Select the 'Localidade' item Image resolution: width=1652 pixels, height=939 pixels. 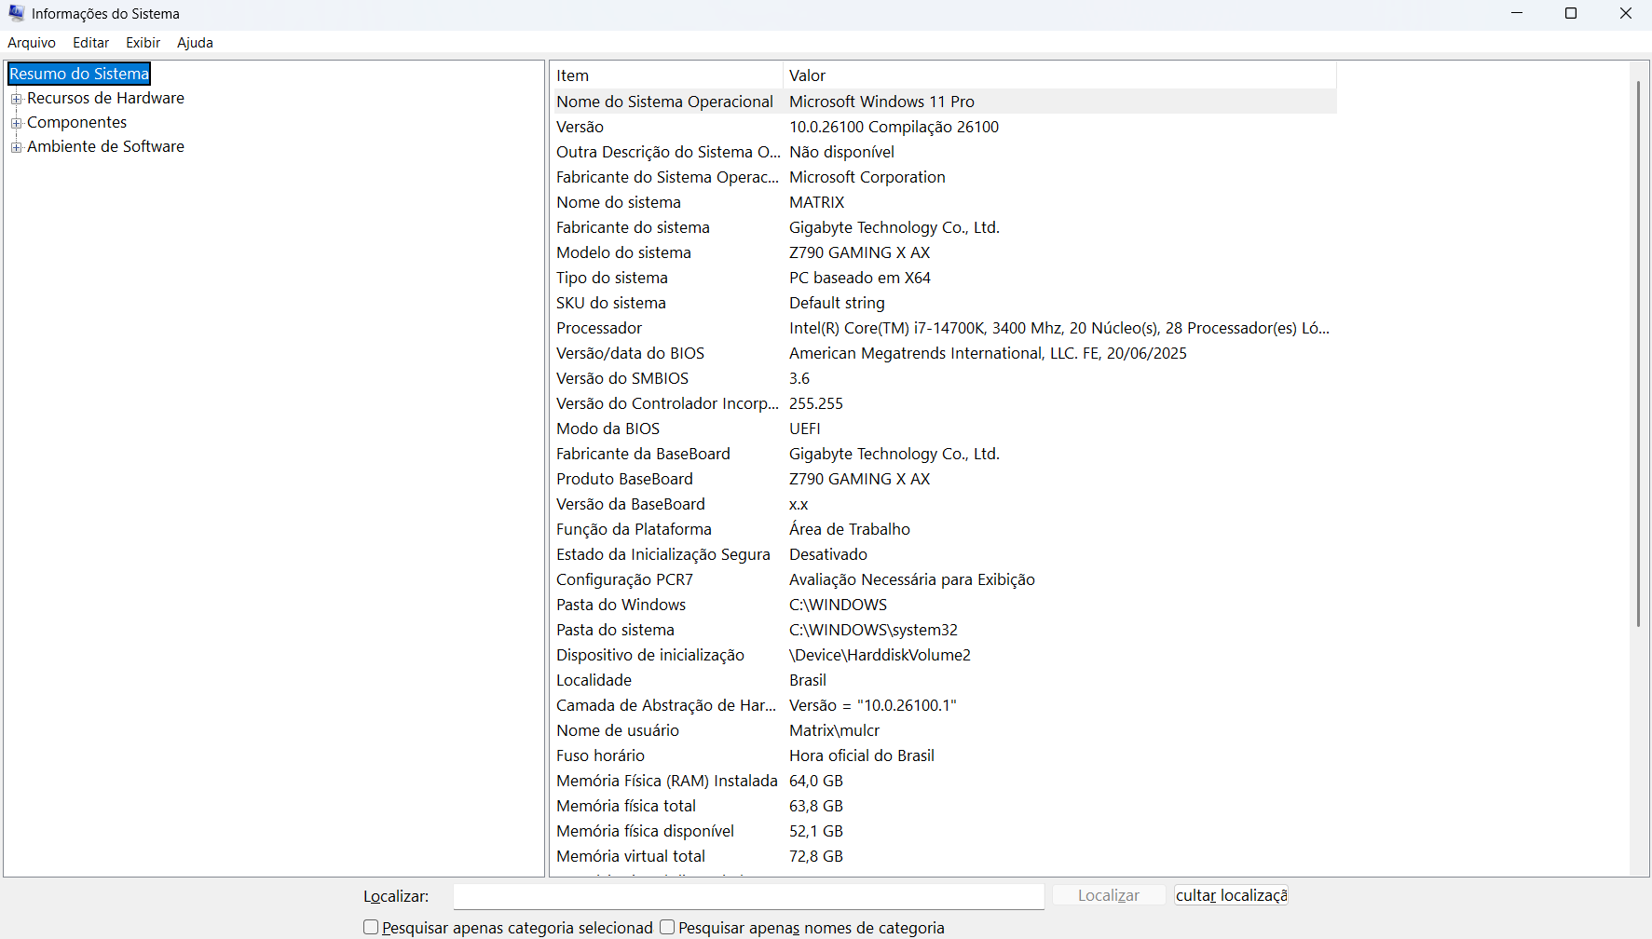[x=594, y=680]
